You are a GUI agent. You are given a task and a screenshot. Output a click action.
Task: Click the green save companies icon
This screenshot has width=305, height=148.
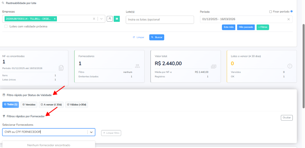(x=117, y=19)
